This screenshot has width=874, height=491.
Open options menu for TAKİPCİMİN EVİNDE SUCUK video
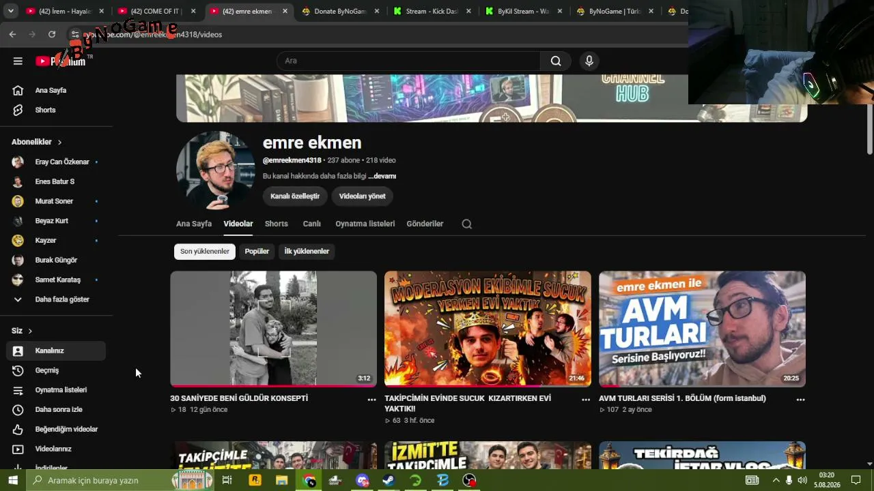tap(586, 400)
